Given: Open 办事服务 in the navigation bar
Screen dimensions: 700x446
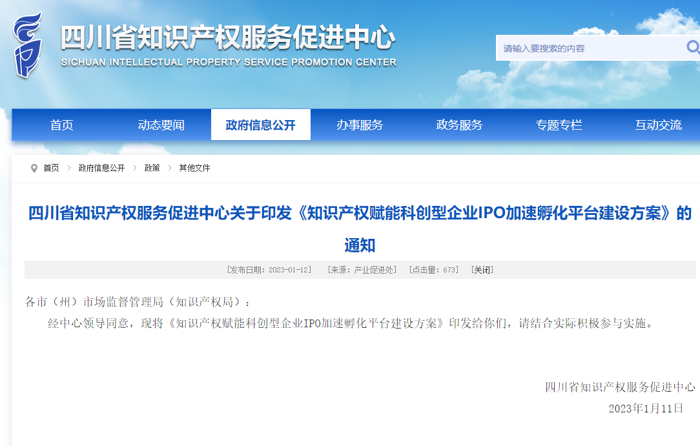Looking at the screenshot, I should click(x=360, y=125).
